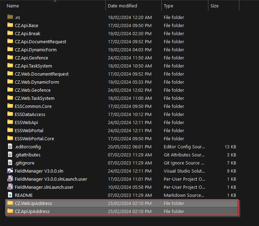Select the ESSDataAccess folder name

(30, 115)
